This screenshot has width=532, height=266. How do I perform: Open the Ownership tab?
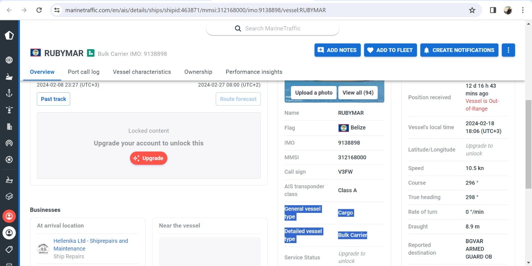198,72
